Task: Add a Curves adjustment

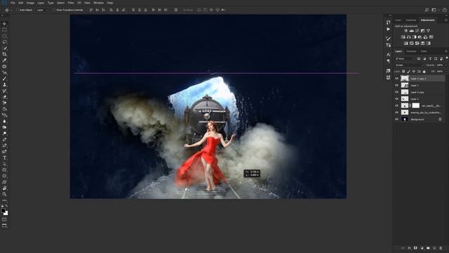Action: (417, 31)
